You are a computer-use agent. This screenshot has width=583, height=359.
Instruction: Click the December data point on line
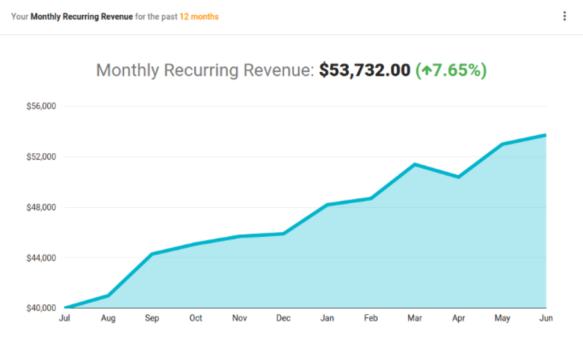pyautogui.click(x=284, y=234)
